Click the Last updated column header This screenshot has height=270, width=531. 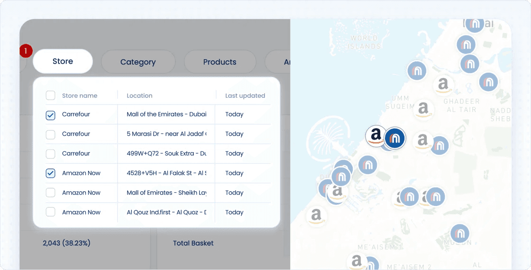pos(245,95)
